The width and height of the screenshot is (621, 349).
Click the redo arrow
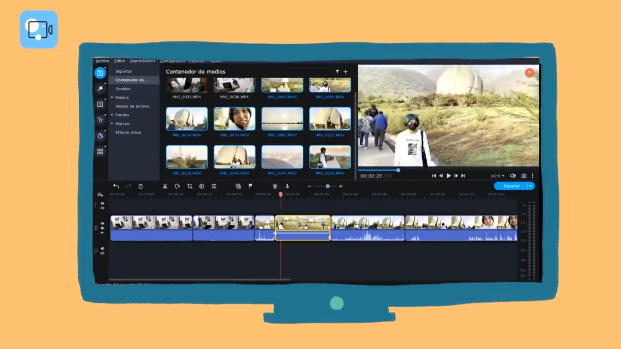[x=128, y=186]
